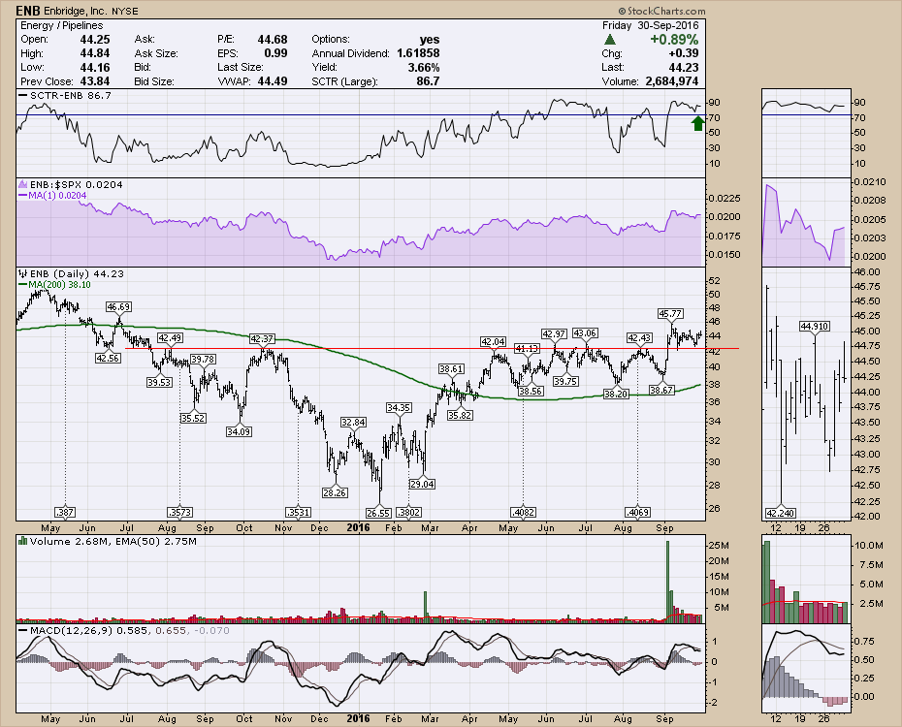Click the MA(200) 38.10 green legend
This screenshot has height=727, width=902.
(x=60, y=284)
